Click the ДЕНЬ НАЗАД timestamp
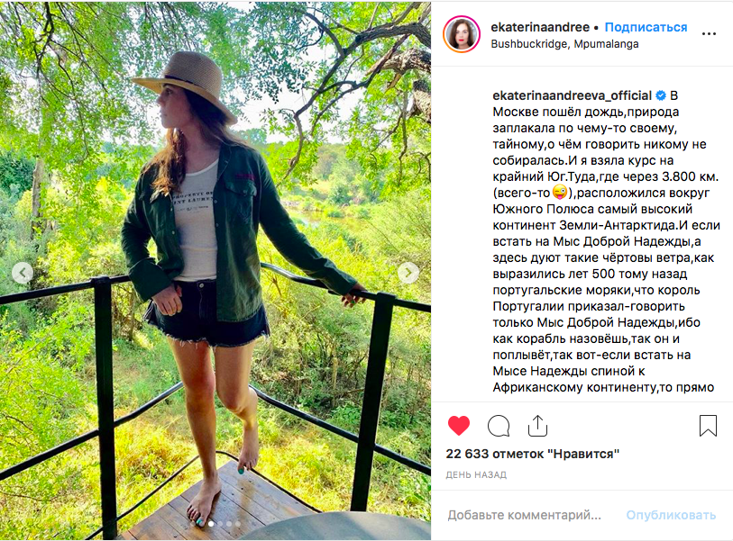The height and width of the screenshot is (541, 733). pos(476,474)
